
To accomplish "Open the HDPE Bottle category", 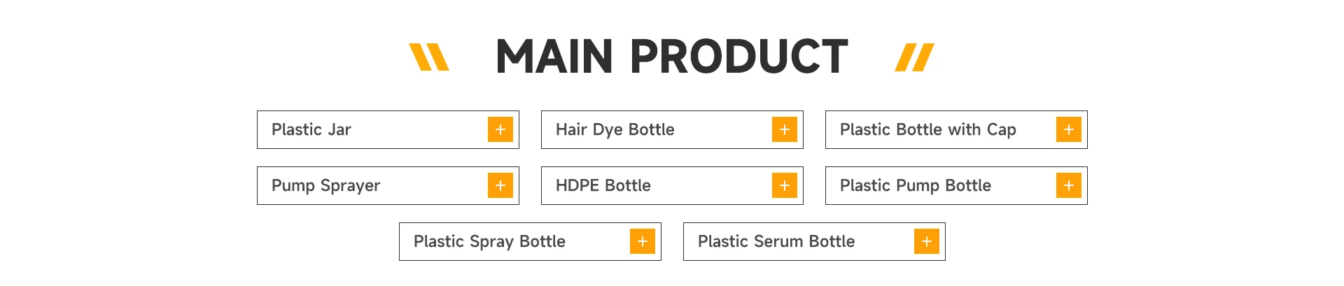I will pyautogui.click(x=603, y=185).
